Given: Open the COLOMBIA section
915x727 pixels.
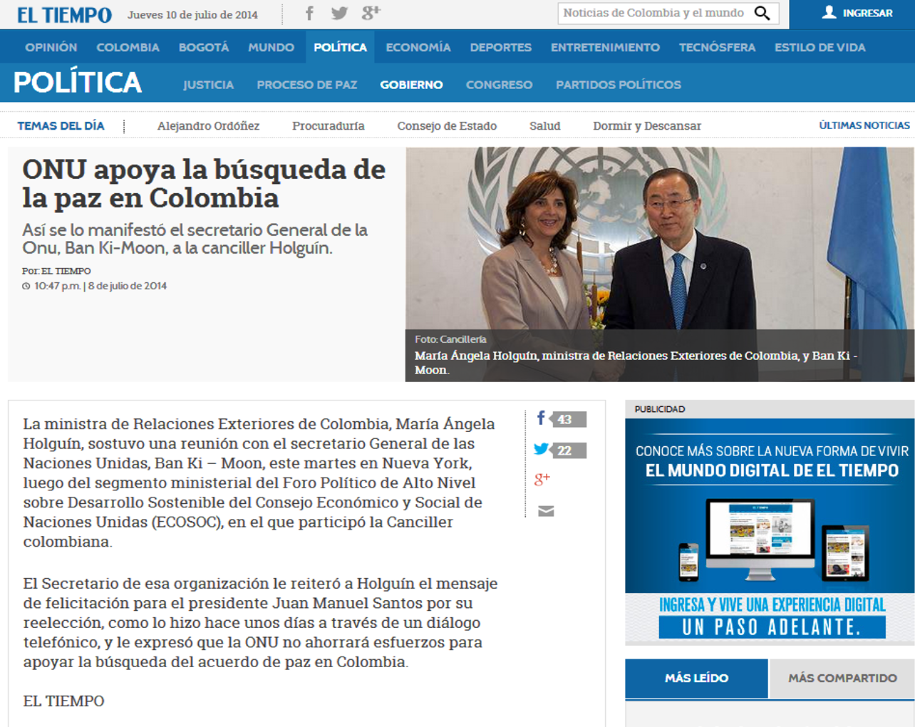Looking at the screenshot, I should tap(128, 47).
